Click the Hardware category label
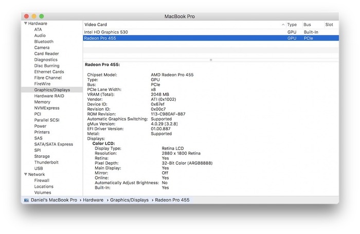360x234 pixels. tap(38, 24)
